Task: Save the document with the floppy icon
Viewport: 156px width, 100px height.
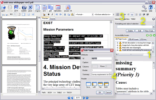Action: pyautogui.click(x=16, y=9)
